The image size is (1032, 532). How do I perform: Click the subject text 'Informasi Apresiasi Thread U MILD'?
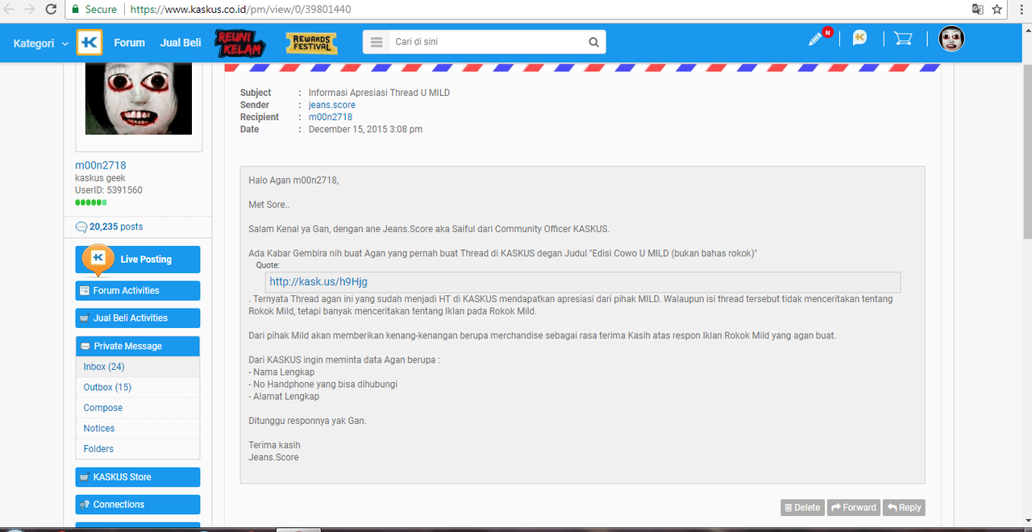tap(380, 93)
